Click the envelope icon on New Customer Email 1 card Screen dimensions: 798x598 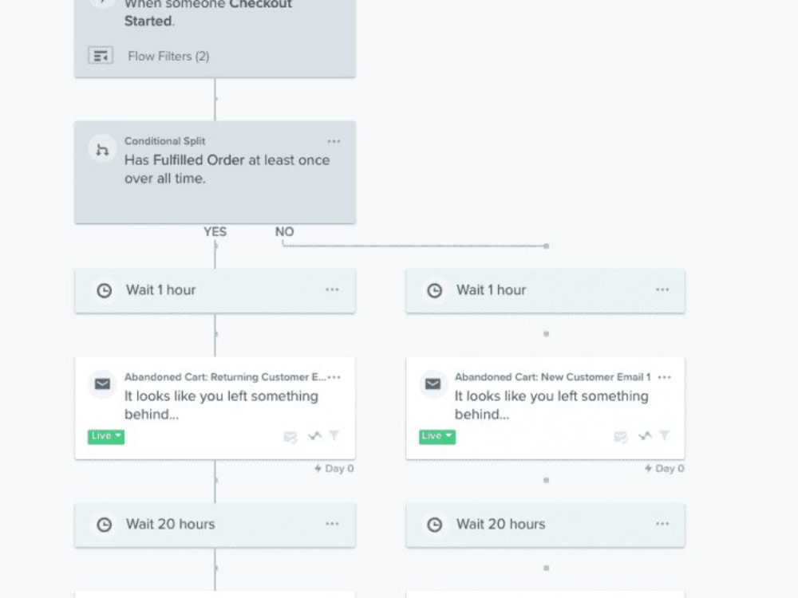(433, 384)
